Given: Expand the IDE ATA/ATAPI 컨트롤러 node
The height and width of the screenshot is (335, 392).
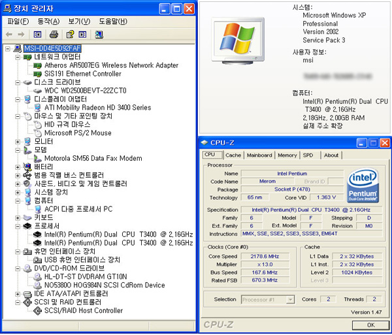Looking at the screenshot, I should pos(18,294).
